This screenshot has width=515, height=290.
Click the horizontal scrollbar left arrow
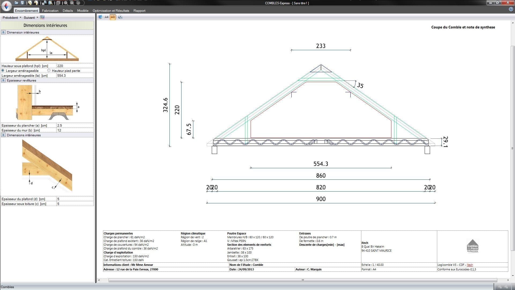pos(99,280)
